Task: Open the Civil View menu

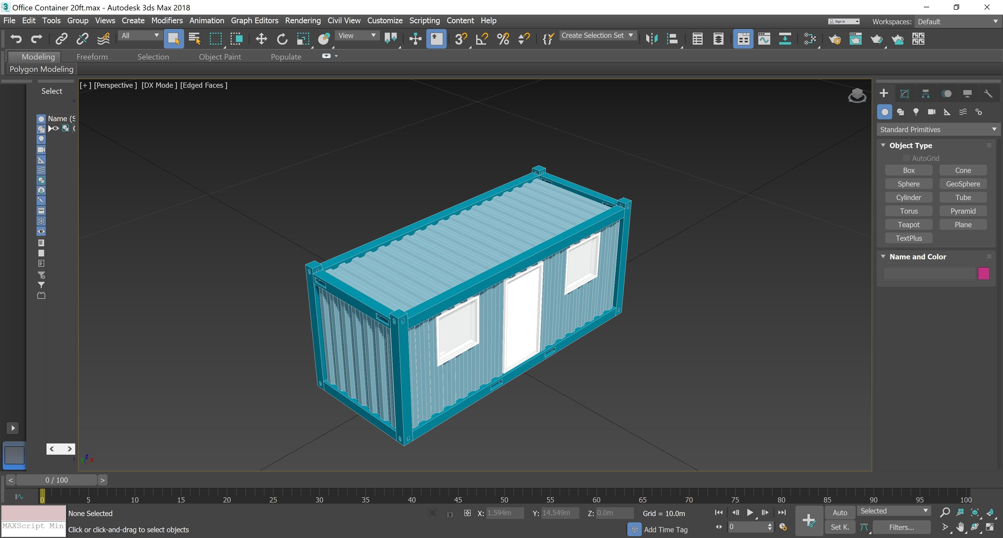Action: pos(344,21)
